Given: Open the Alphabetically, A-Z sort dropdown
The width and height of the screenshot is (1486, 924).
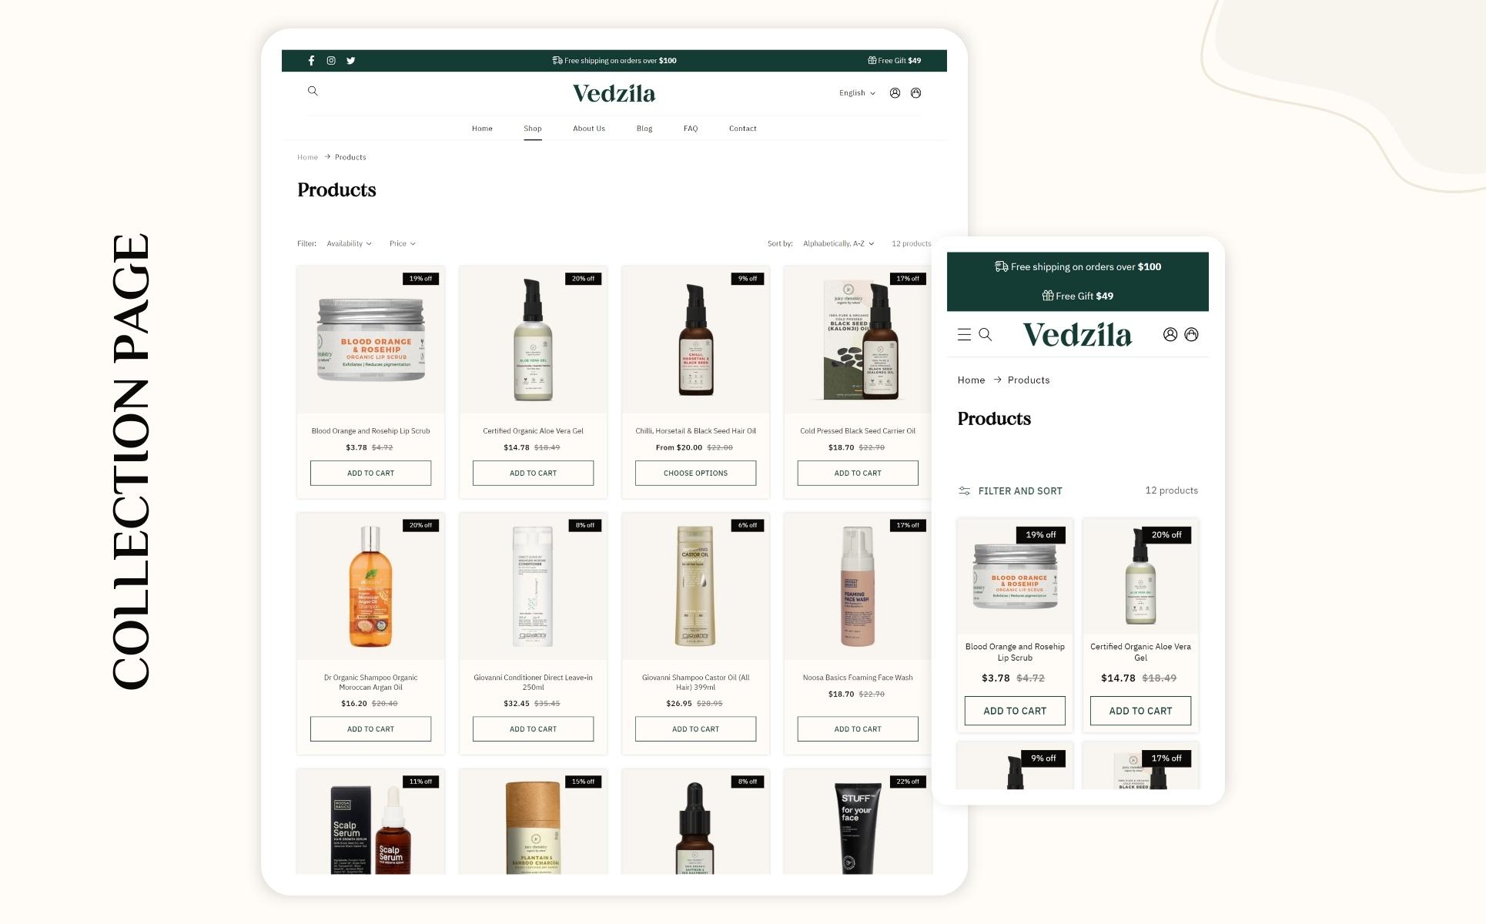Looking at the screenshot, I should 838,243.
